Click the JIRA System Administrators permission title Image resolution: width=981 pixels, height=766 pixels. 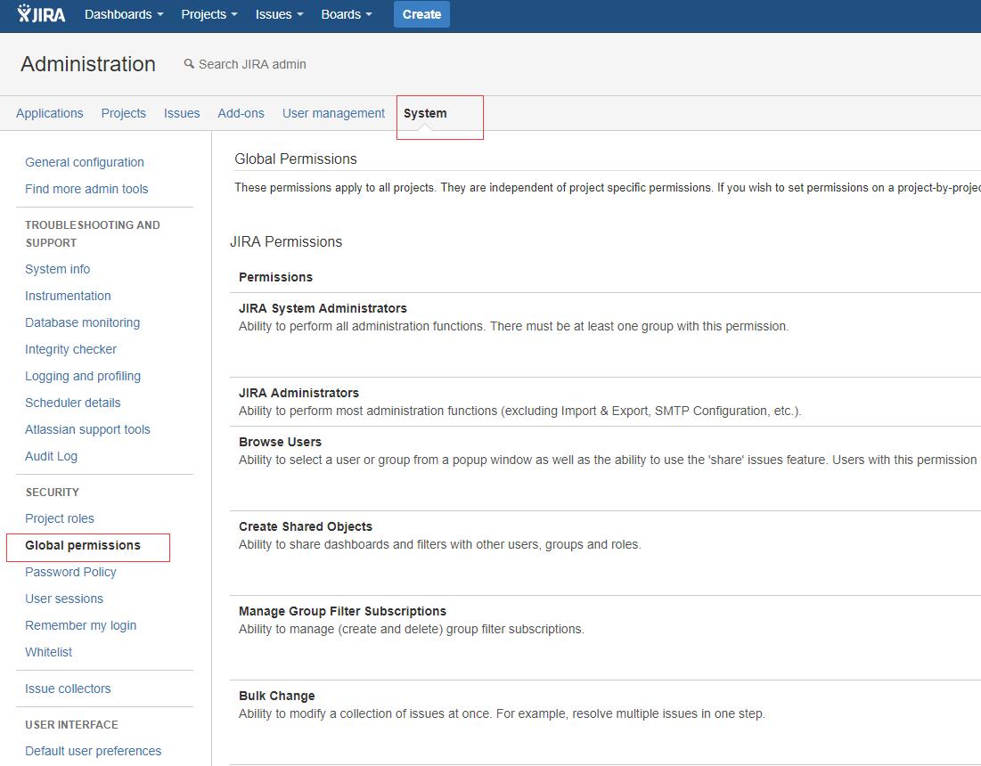click(323, 308)
